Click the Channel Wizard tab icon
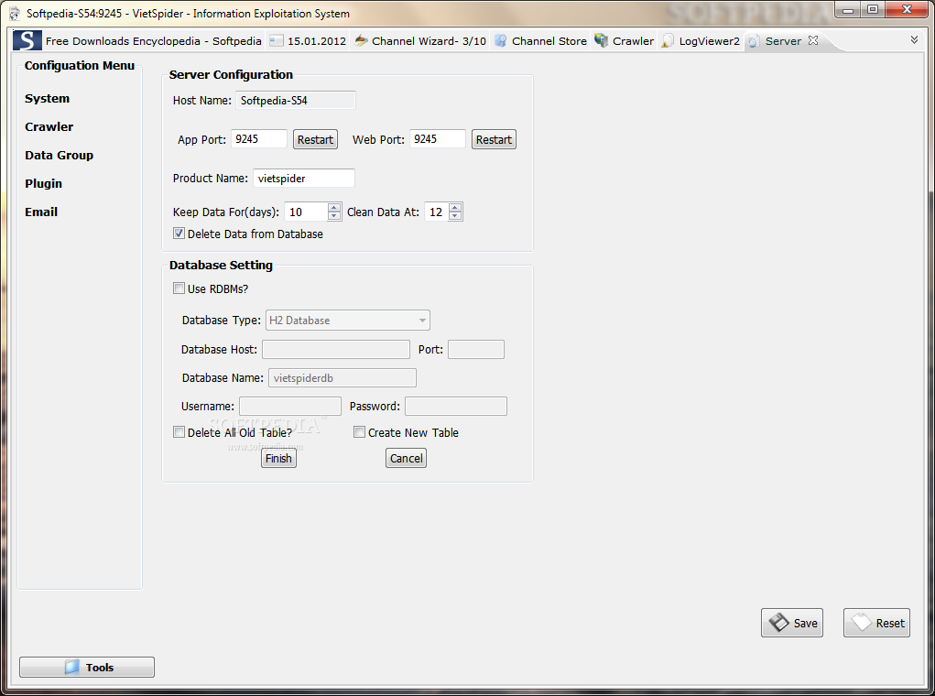935x696 pixels. (x=361, y=40)
